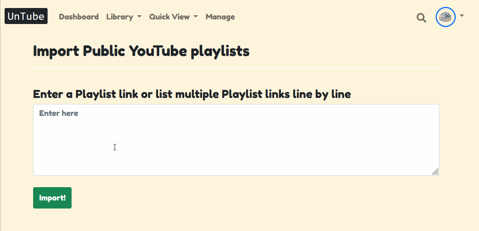This screenshot has height=231, width=479.
Task: Expand the dropdown caret beside the avatar
Action: [x=462, y=16]
